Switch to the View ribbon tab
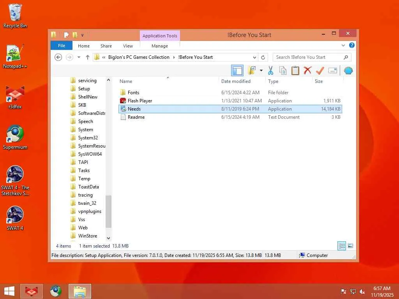 point(128,46)
